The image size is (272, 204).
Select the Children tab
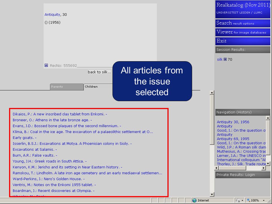coord(98,87)
